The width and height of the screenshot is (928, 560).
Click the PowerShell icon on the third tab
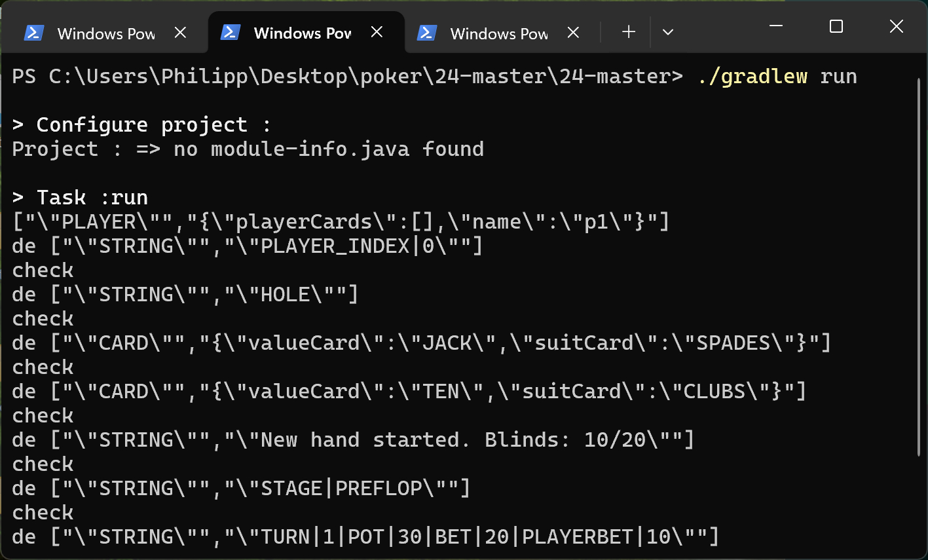click(428, 33)
